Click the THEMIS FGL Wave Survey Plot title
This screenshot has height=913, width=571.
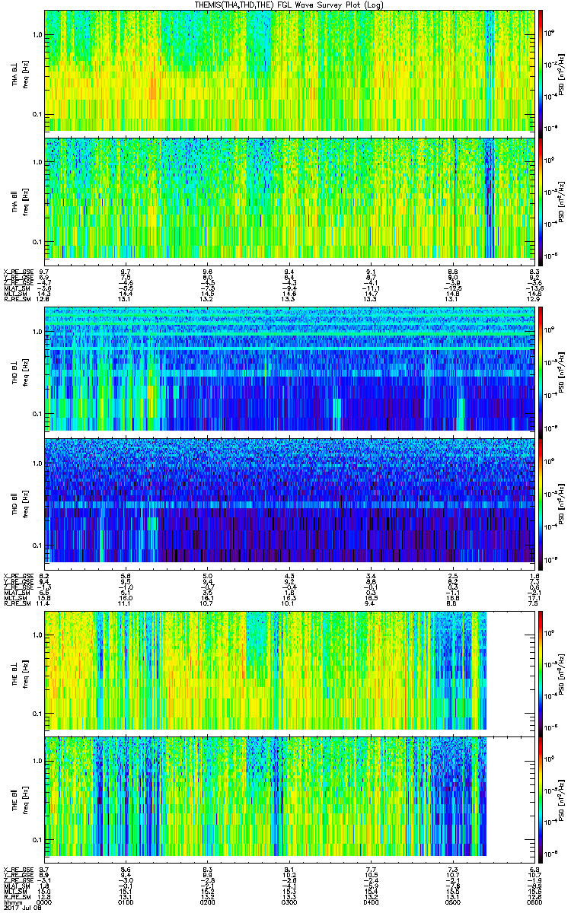pos(291,5)
